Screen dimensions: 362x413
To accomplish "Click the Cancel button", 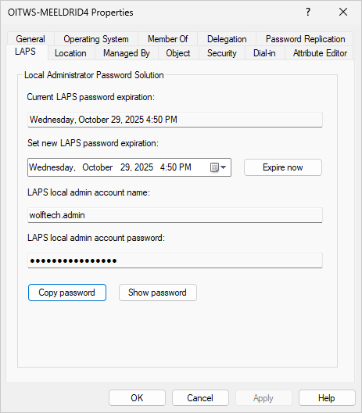I will 200,397.
